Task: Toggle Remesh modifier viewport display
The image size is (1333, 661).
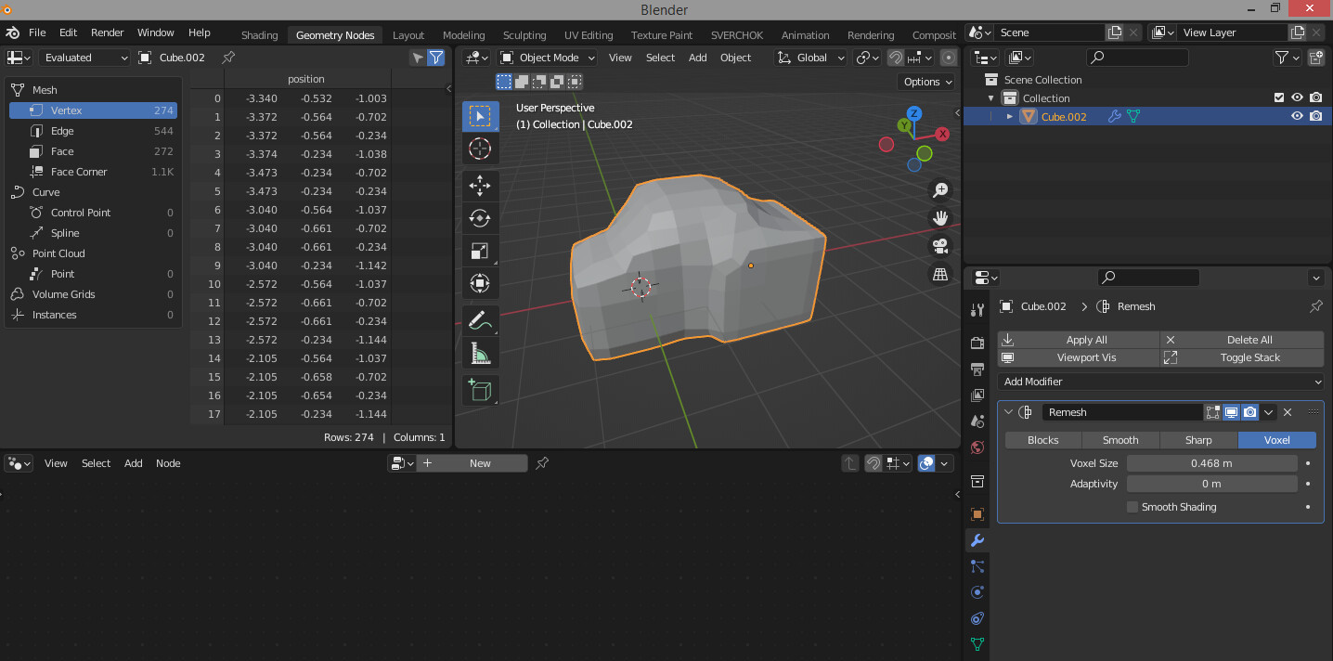Action: [x=1232, y=412]
